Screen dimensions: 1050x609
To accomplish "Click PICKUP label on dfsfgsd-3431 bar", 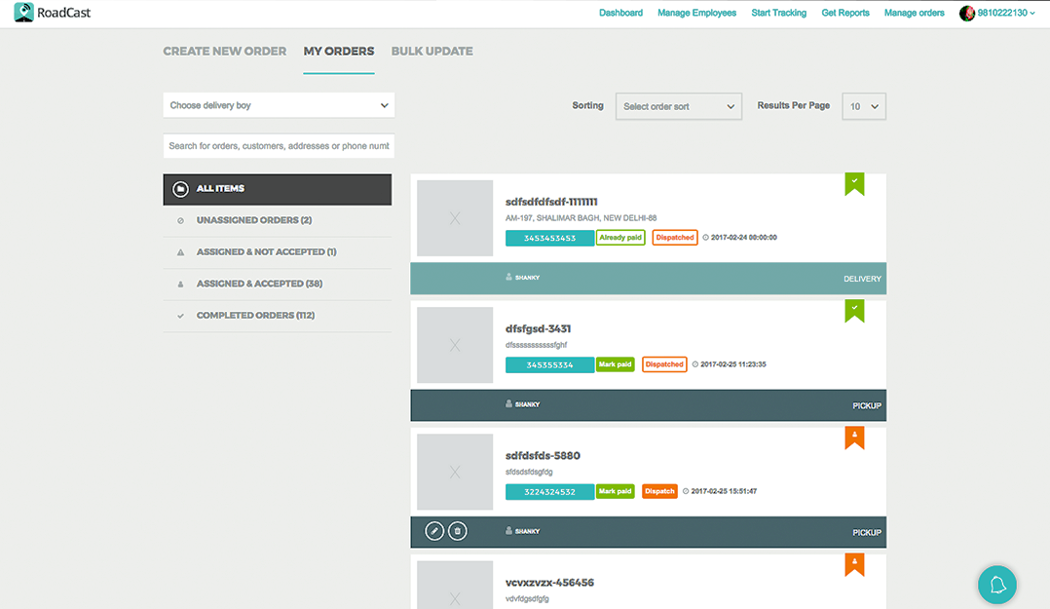I will pyautogui.click(x=867, y=406).
